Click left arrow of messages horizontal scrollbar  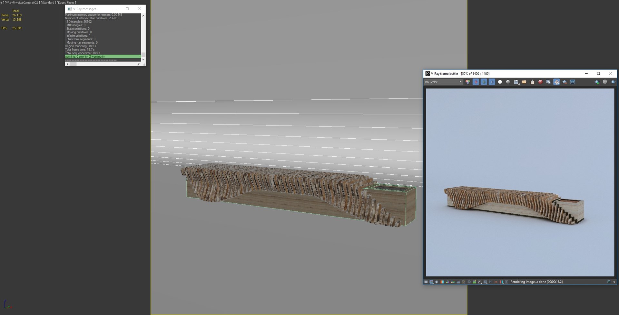click(67, 64)
